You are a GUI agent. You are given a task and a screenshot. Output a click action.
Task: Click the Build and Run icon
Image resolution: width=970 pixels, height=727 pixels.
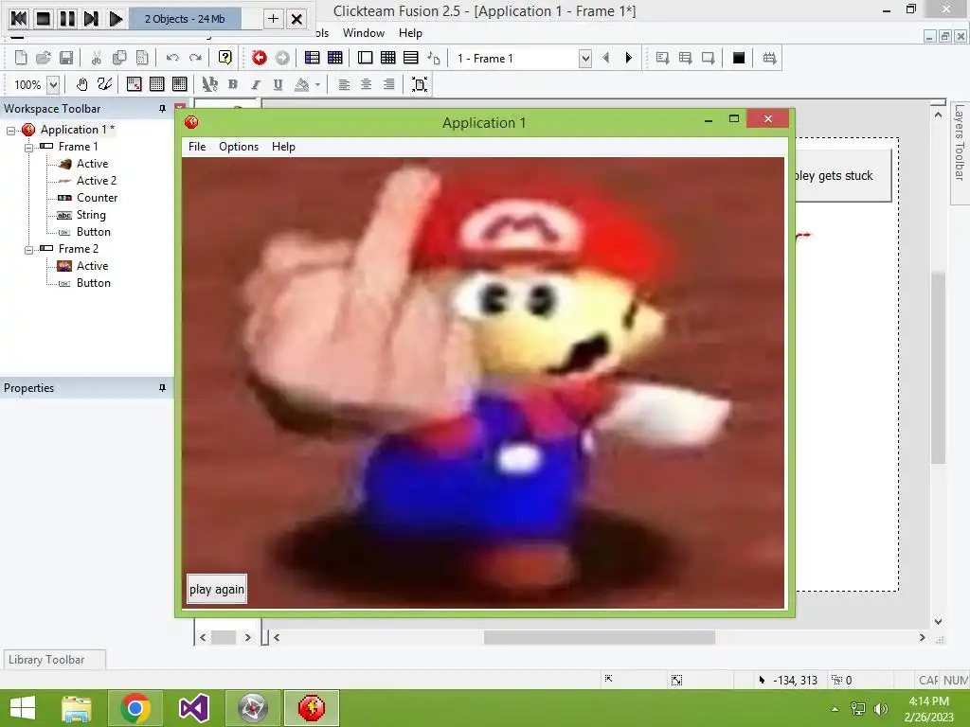tap(769, 58)
